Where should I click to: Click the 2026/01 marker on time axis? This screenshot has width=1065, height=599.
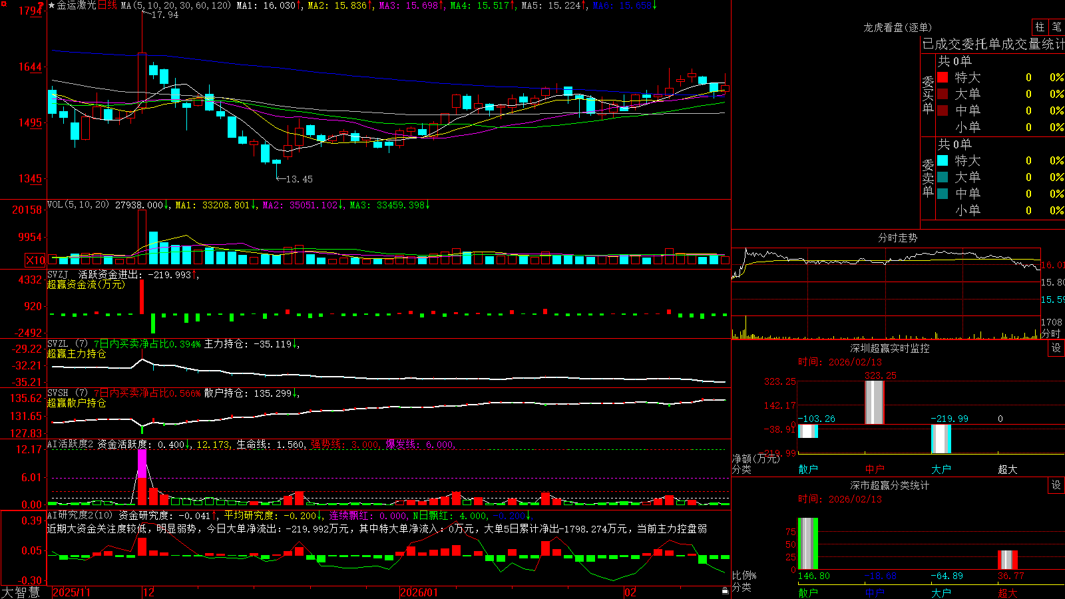pyautogui.click(x=419, y=592)
